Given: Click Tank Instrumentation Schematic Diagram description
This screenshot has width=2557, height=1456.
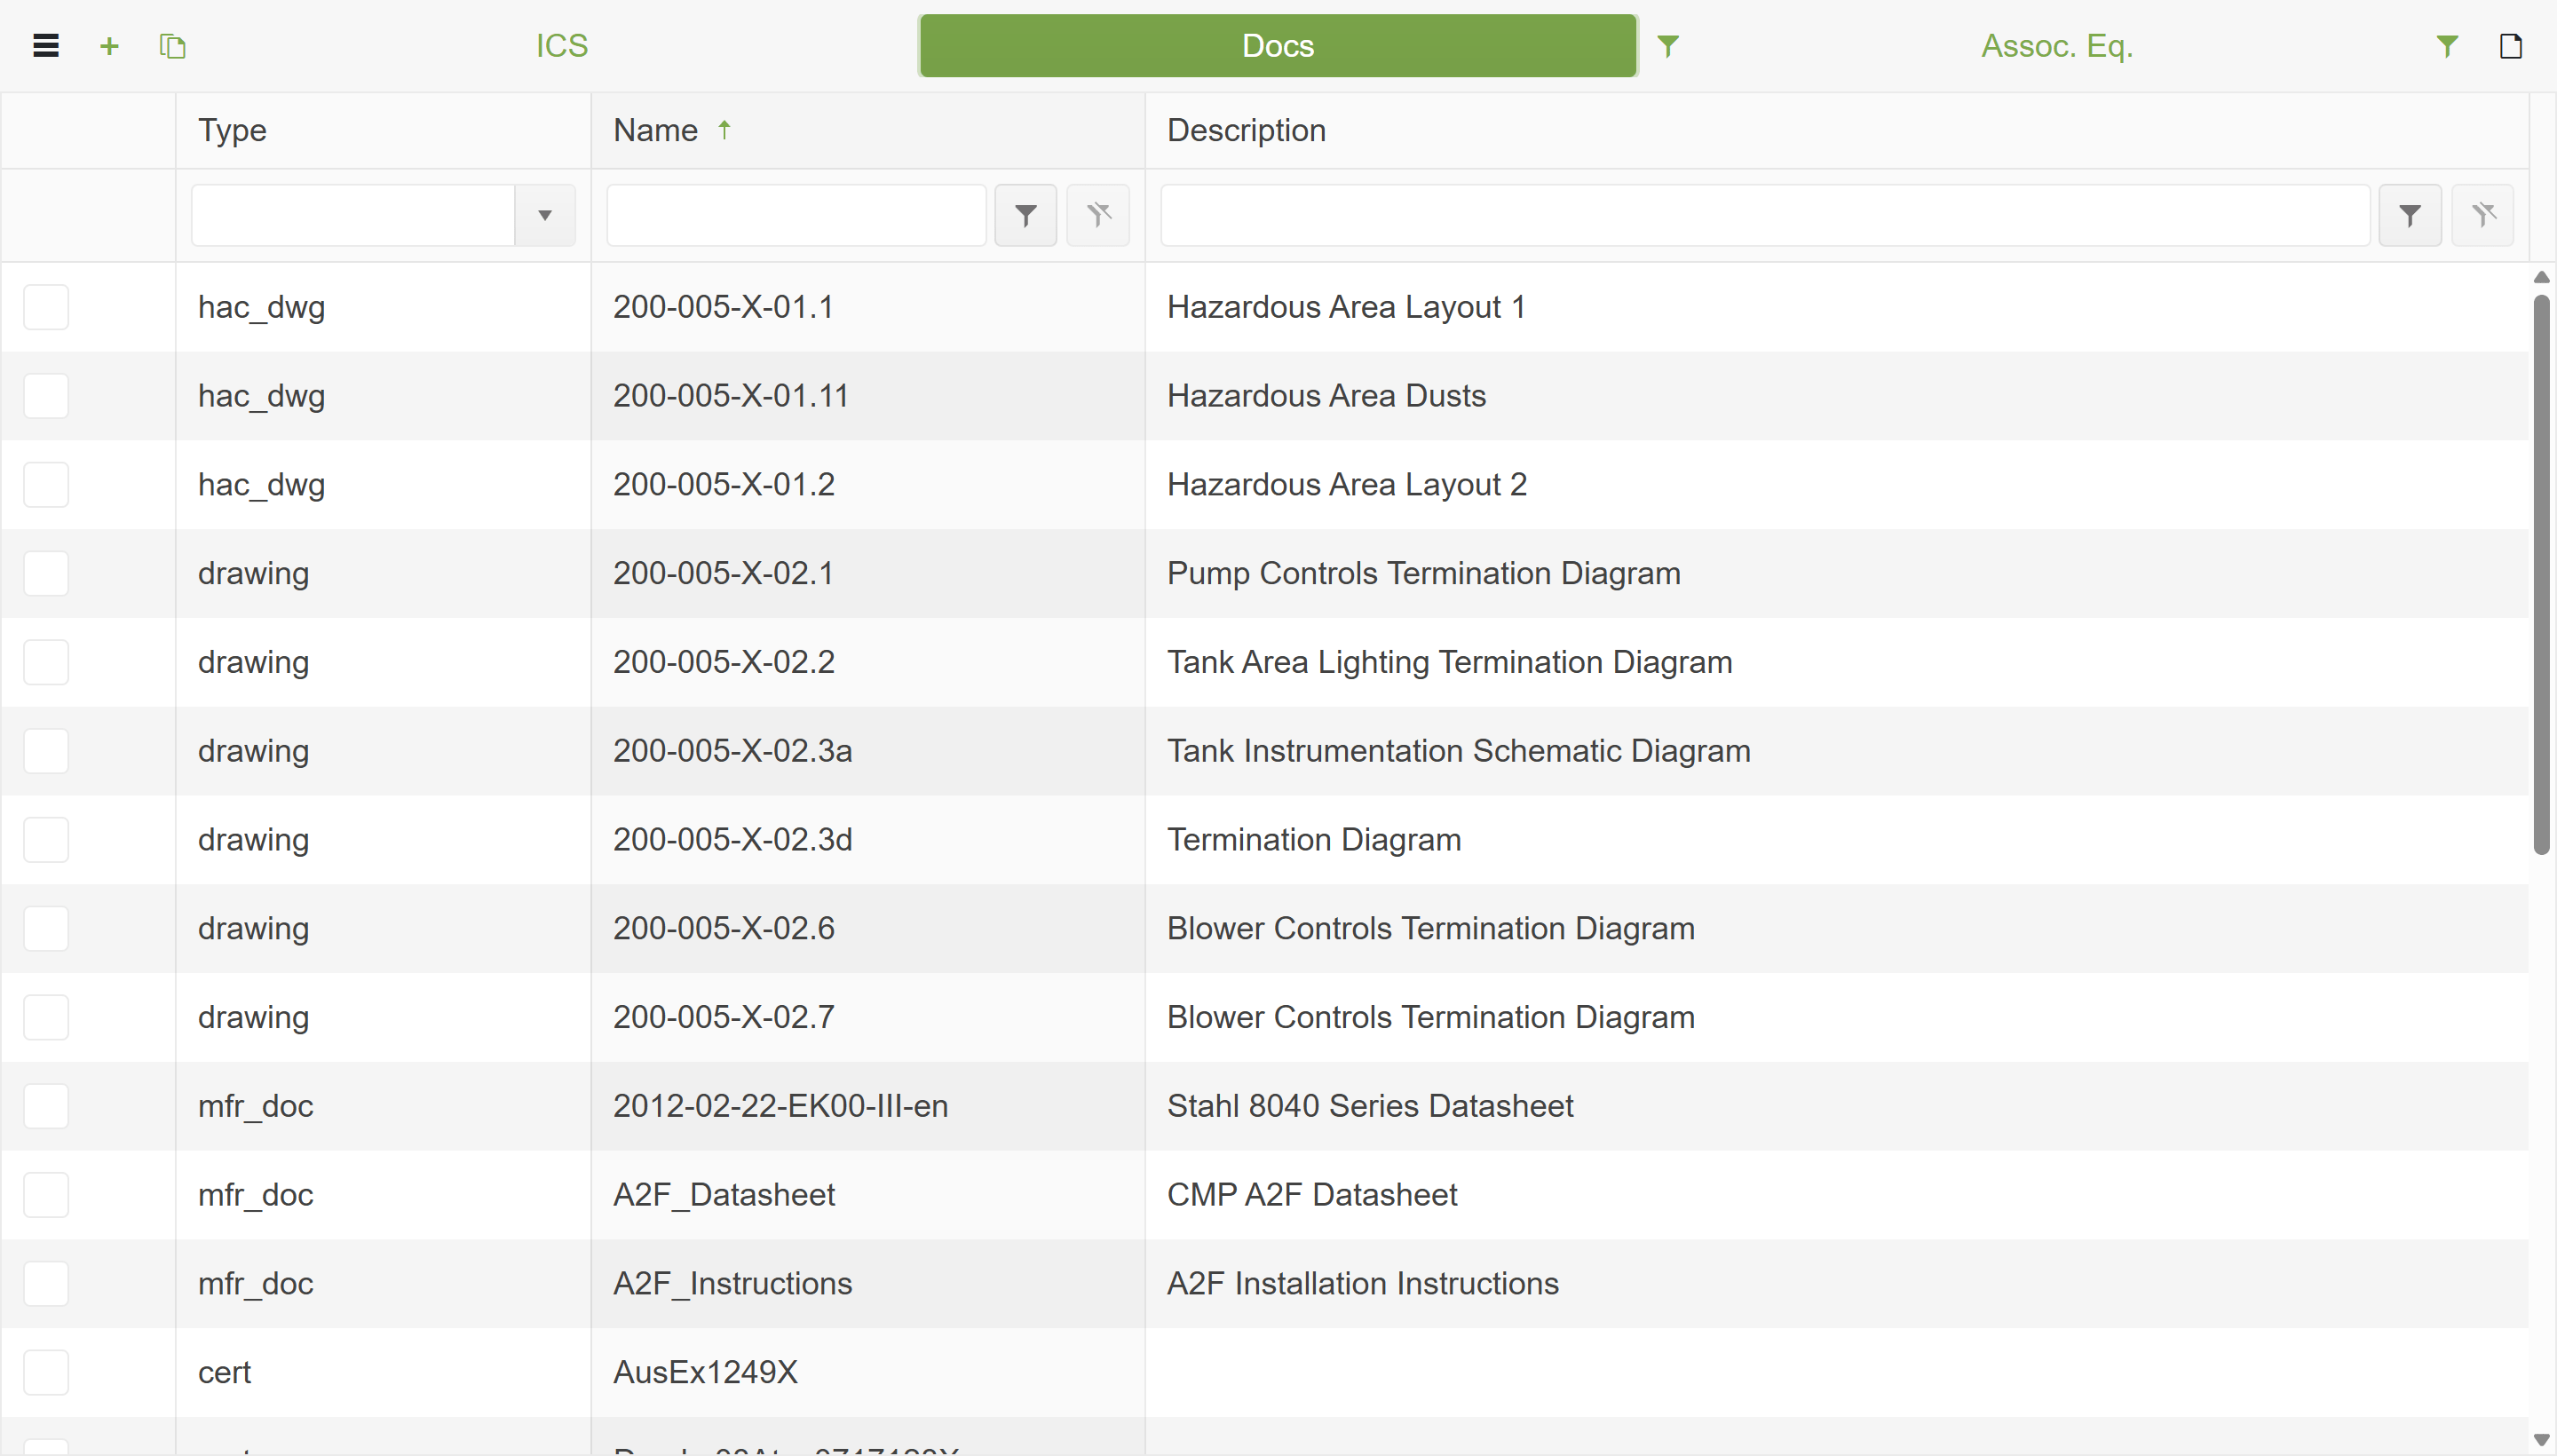Looking at the screenshot, I should point(1459,751).
